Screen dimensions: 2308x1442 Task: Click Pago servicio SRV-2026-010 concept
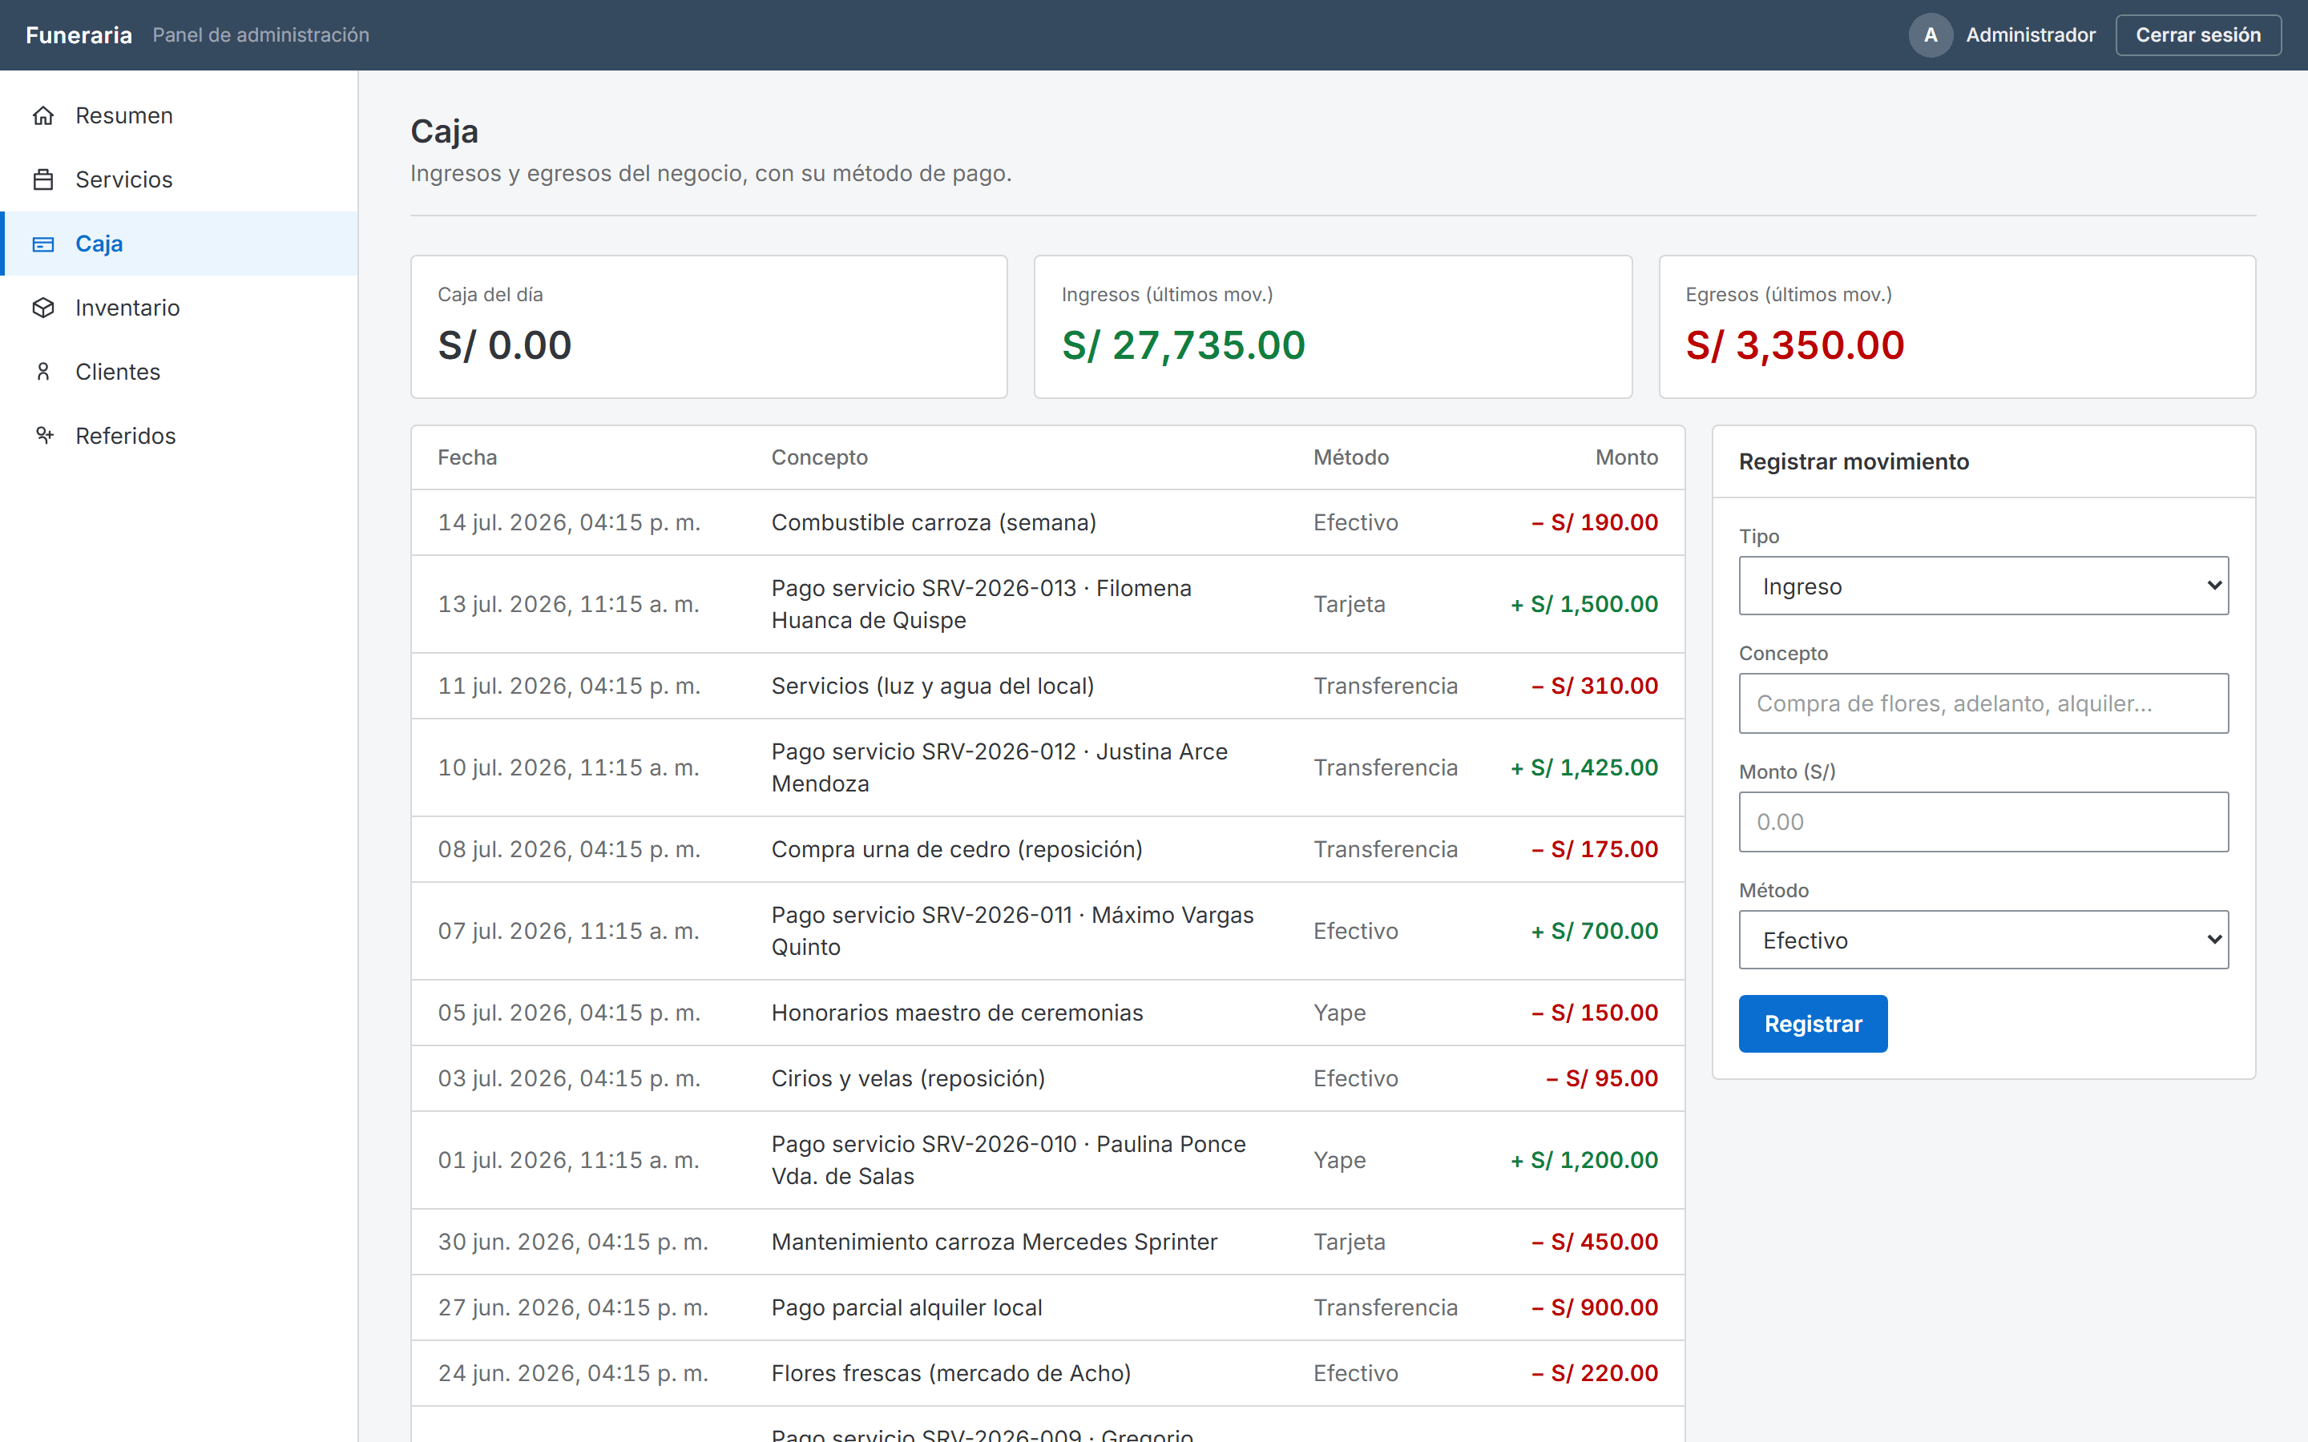pyautogui.click(x=1009, y=1160)
